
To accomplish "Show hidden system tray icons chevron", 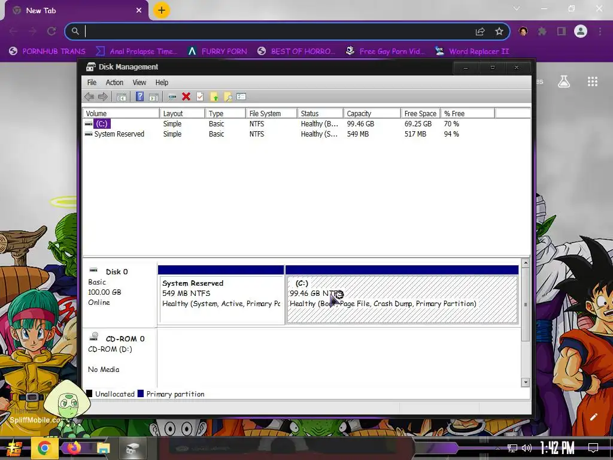I will point(497,448).
